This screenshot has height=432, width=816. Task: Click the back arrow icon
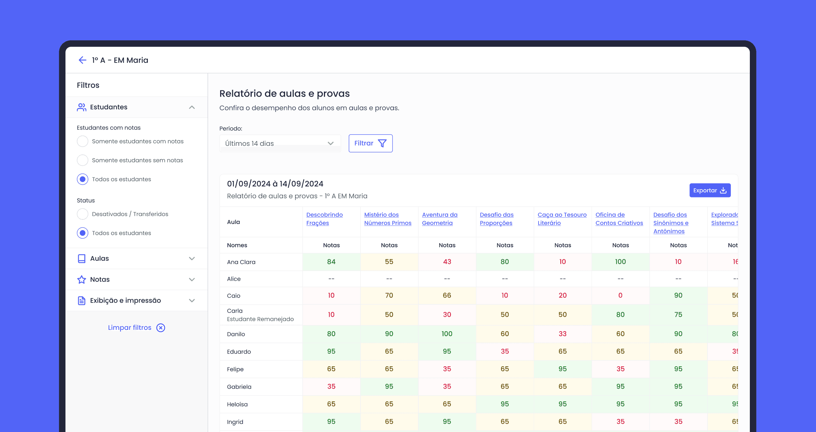tap(82, 60)
